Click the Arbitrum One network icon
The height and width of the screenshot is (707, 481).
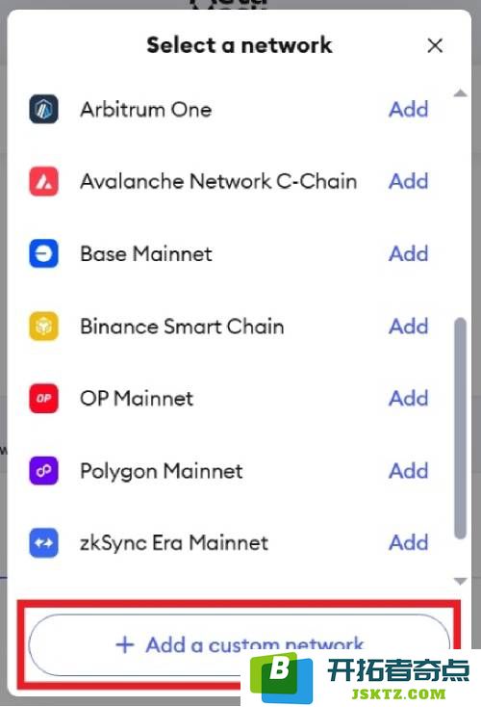point(43,109)
